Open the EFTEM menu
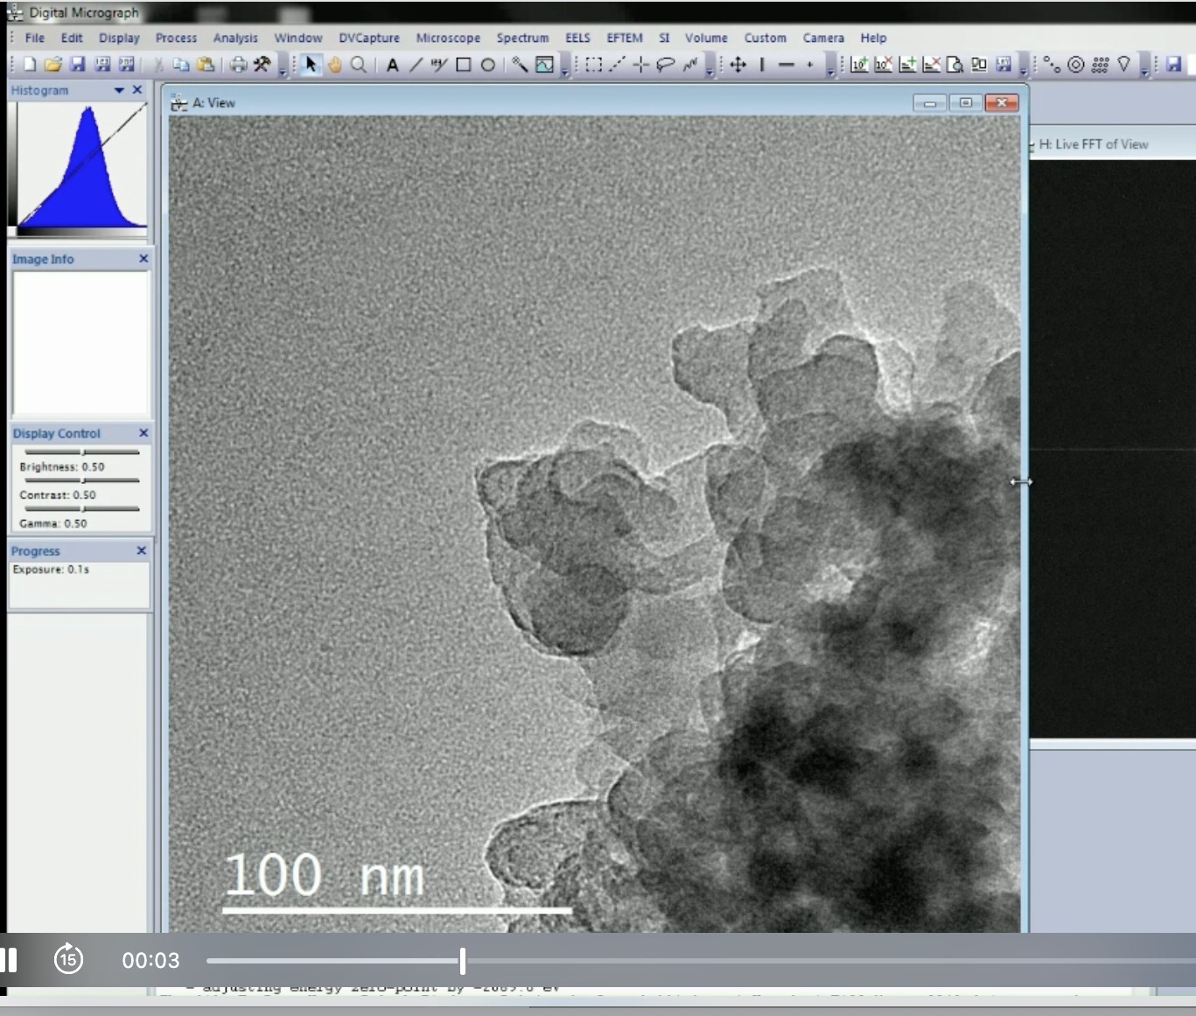The height and width of the screenshot is (1016, 1196). tap(625, 38)
